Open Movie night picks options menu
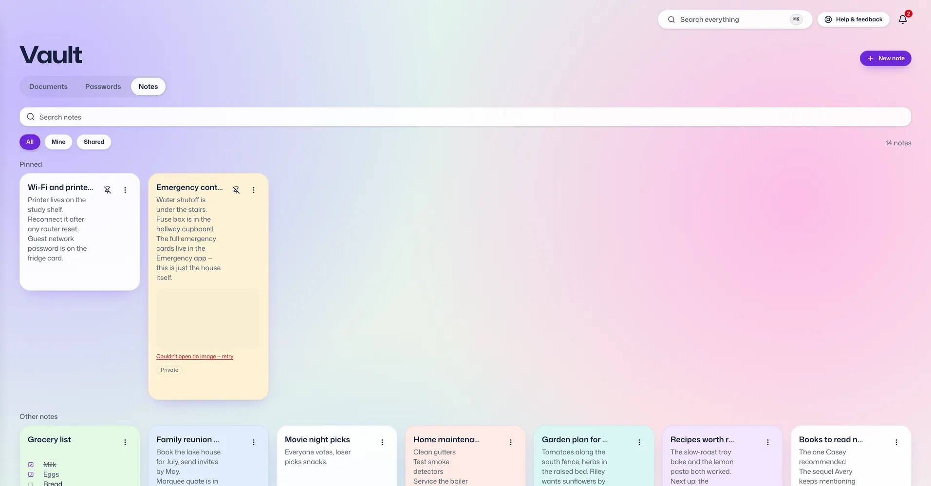The height and width of the screenshot is (486, 931). (x=382, y=442)
